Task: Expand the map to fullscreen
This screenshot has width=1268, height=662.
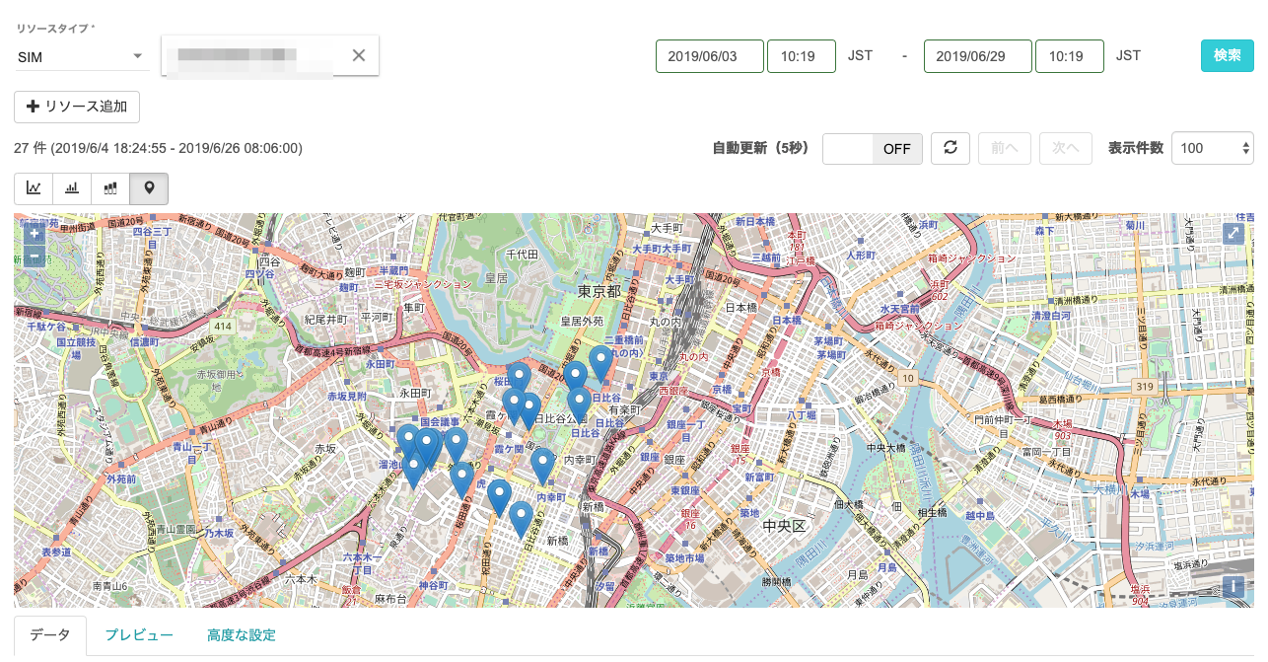Action: pos(1233,233)
